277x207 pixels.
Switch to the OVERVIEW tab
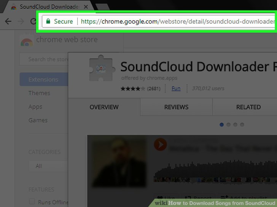point(104,107)
